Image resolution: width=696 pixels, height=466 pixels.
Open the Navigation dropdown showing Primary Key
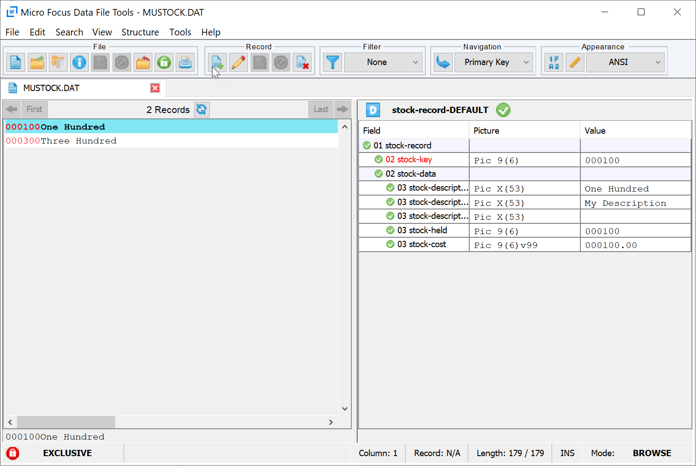(x=494, y=62)
